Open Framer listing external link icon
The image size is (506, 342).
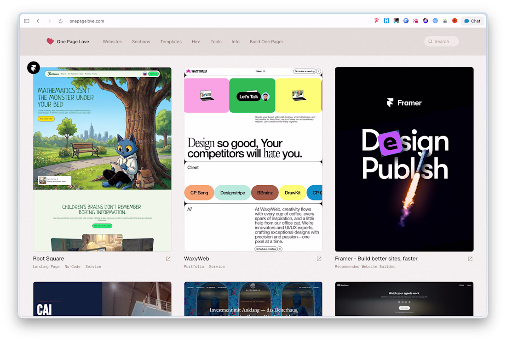[x=470, y=259]
